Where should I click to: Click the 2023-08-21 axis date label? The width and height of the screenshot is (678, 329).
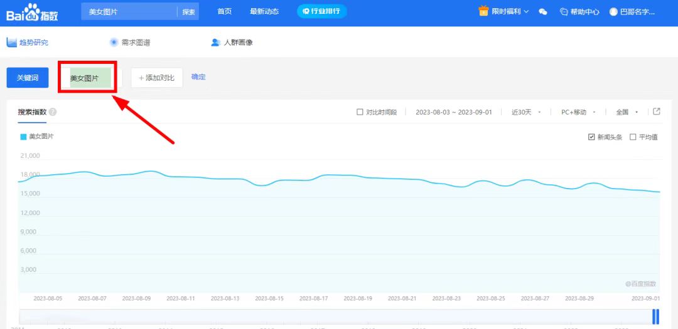point(402,298)
